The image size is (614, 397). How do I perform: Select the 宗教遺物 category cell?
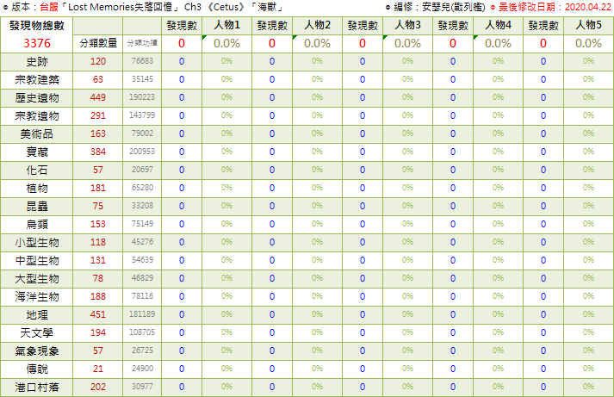pyautogui.click(x=37, y=115)
